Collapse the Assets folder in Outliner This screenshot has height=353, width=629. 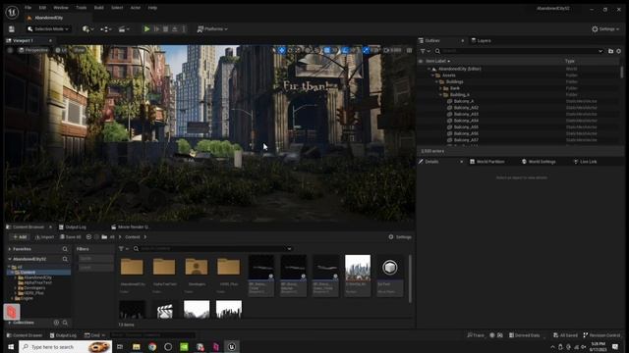pos(432,76)
